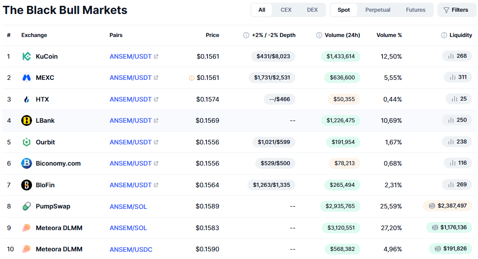The height and width of the screenshot is (259, 478).
Task: Switch to the Futures tab
Action: (x=415, y=10)
